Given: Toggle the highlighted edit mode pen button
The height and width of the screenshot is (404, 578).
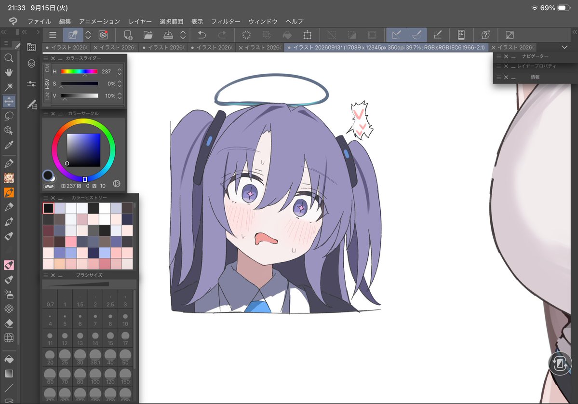Looking at the screenshot, I should click(x=73, y=35).
